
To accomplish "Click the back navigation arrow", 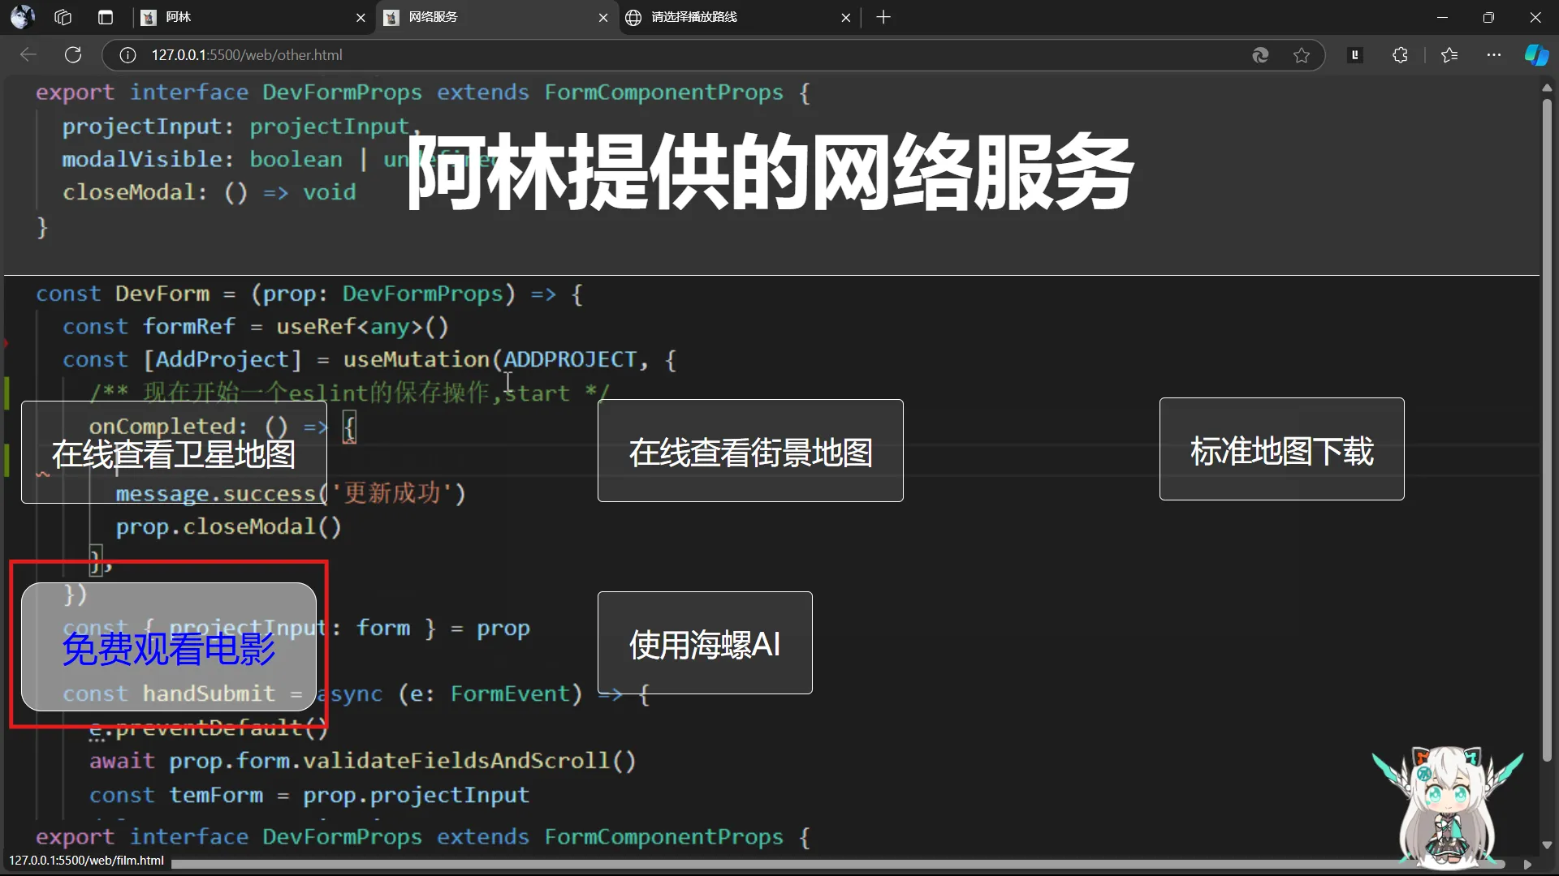I will click(x=28, y=54).
